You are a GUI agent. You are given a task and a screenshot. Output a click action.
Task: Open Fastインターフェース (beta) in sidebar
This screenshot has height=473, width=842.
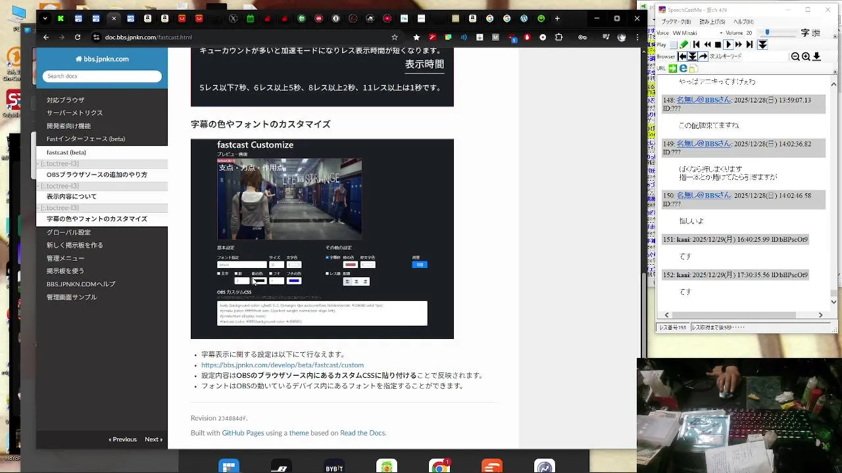(x=86, y=139)
